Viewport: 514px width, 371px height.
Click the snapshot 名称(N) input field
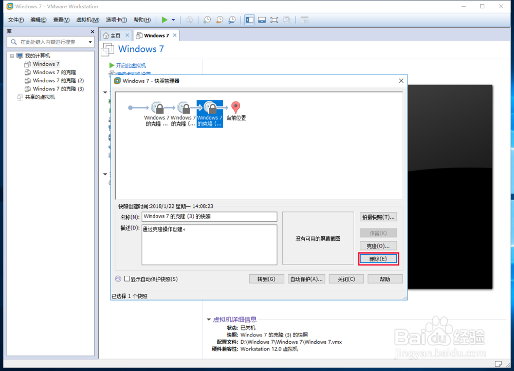tap(209, 217)
